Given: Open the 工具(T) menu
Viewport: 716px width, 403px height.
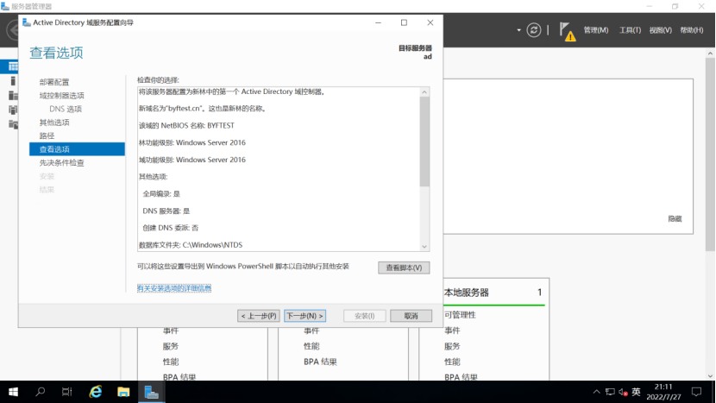Looking at the screenshot, I should click(630, 30).
